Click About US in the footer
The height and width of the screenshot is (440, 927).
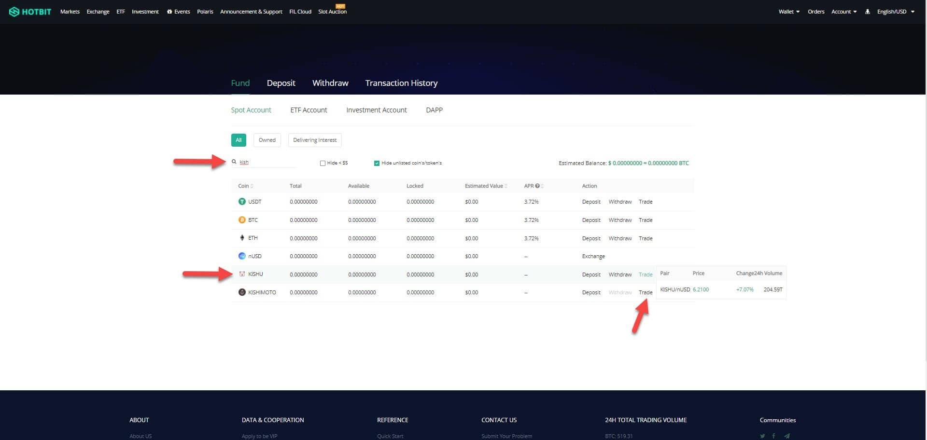pos(140,436)
